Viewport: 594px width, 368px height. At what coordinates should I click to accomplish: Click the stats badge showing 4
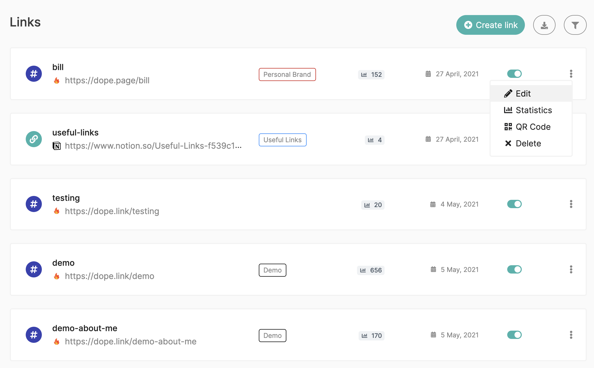375,140
